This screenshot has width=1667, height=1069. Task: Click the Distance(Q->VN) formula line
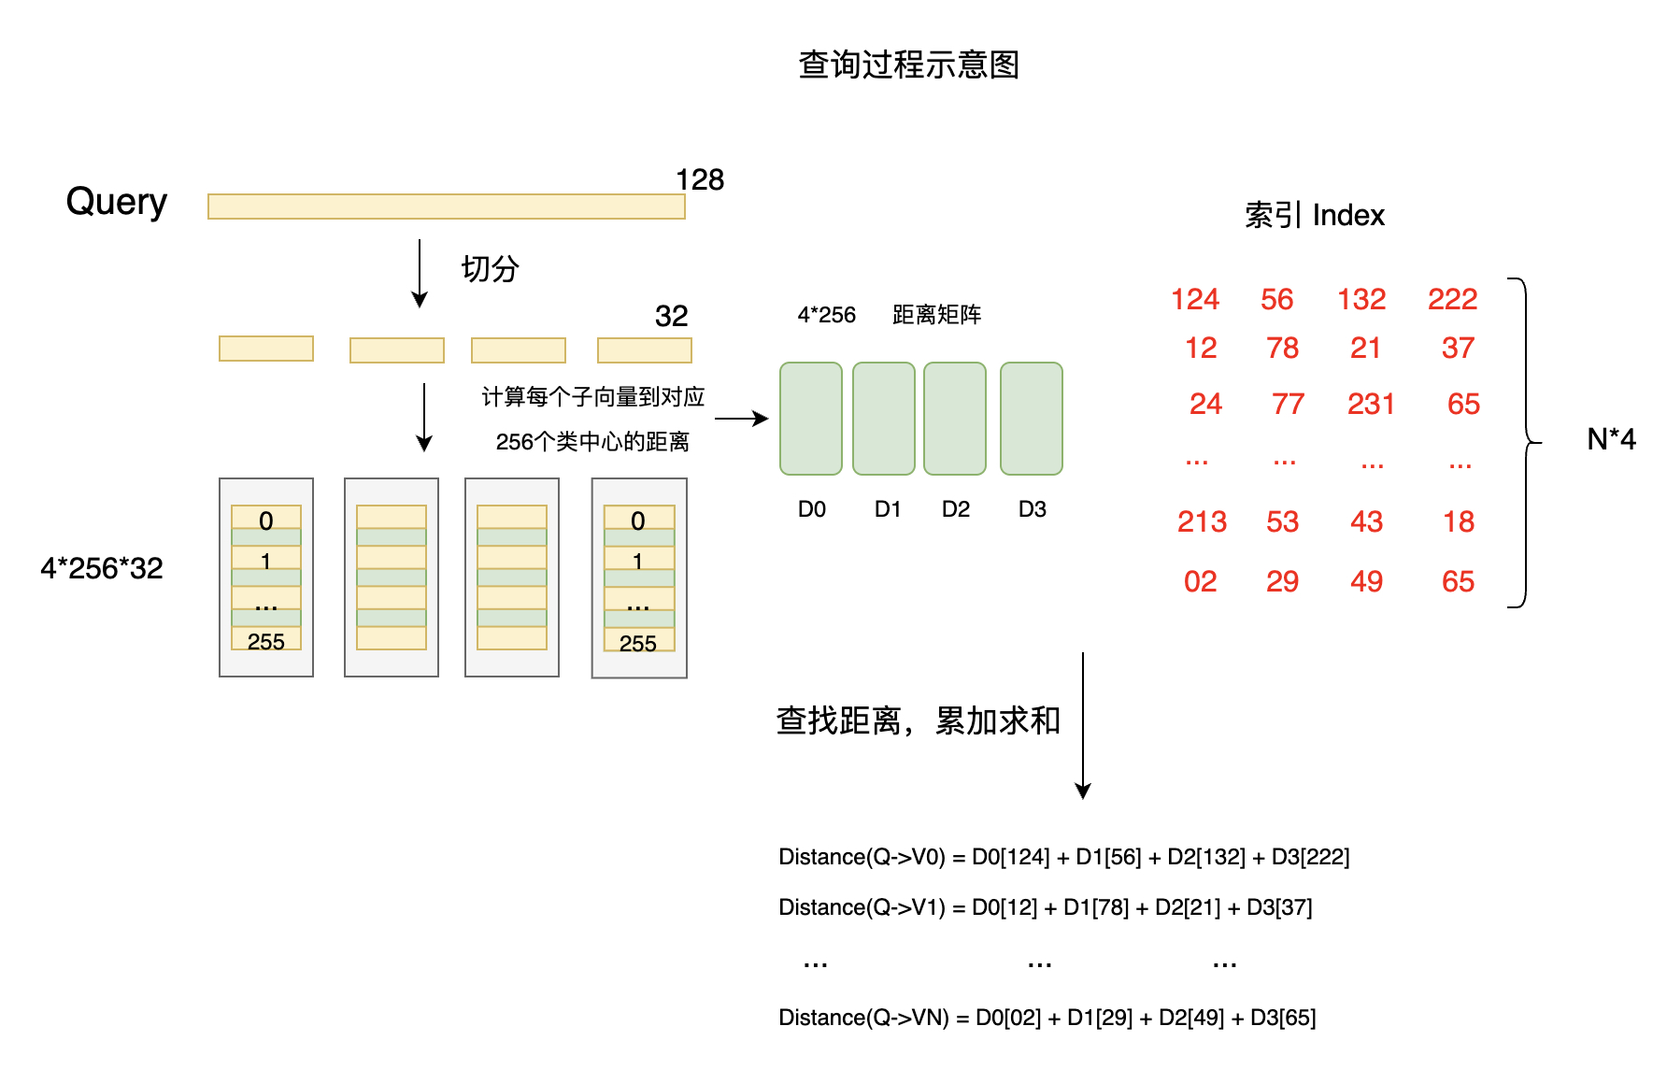click(1047, 1018)
